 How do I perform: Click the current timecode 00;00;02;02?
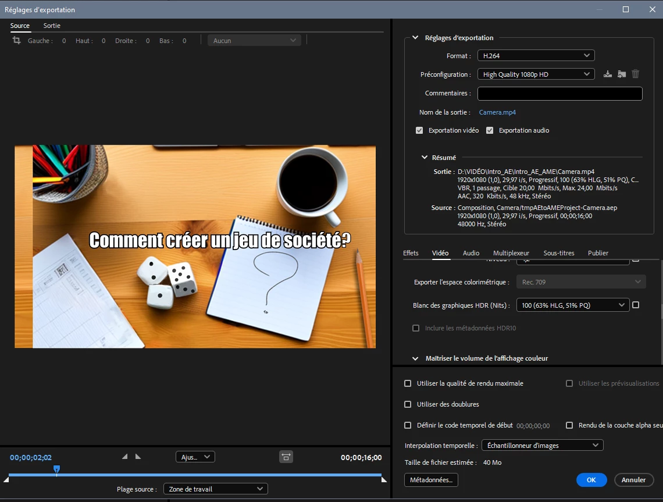point(31,457)
